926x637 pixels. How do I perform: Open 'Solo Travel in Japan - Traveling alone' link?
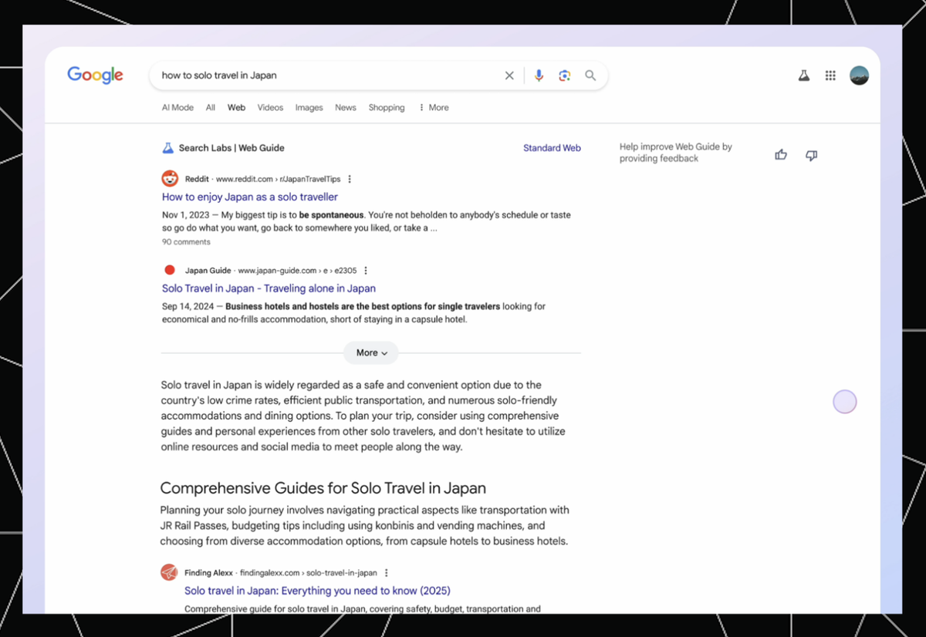click(x=269, y=288)
